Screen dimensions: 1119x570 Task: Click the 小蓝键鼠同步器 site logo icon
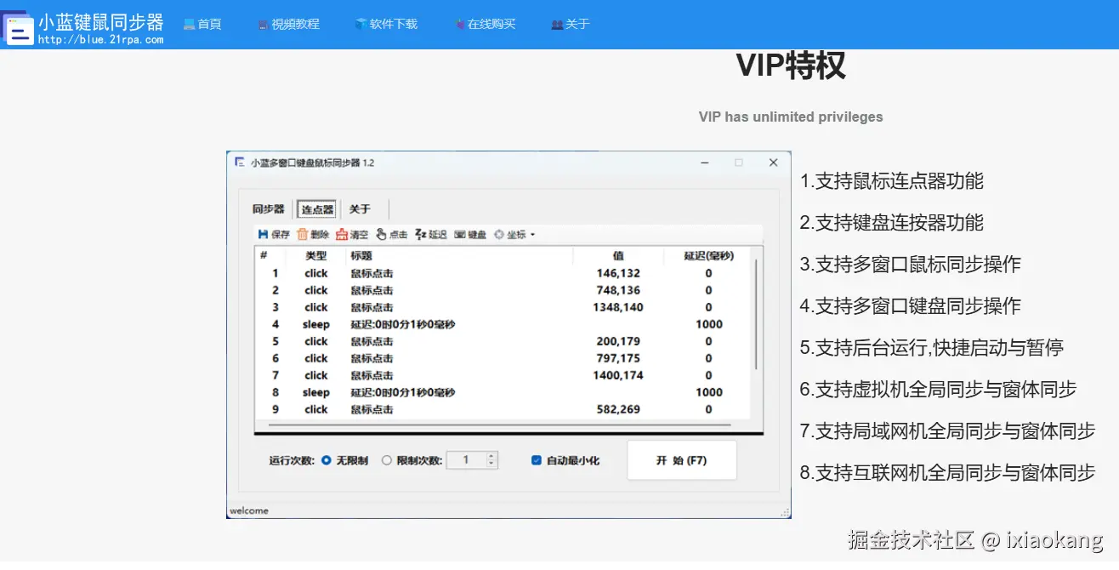coord(19,28)
